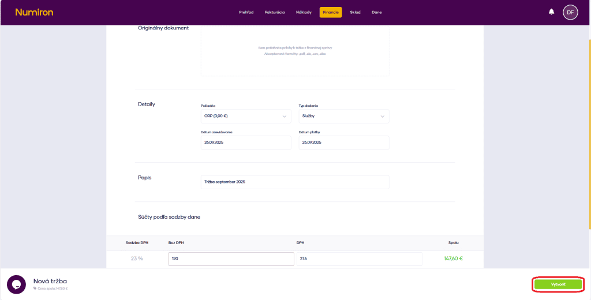
Task: Focus the Popis description field
Action: point(294,182)
